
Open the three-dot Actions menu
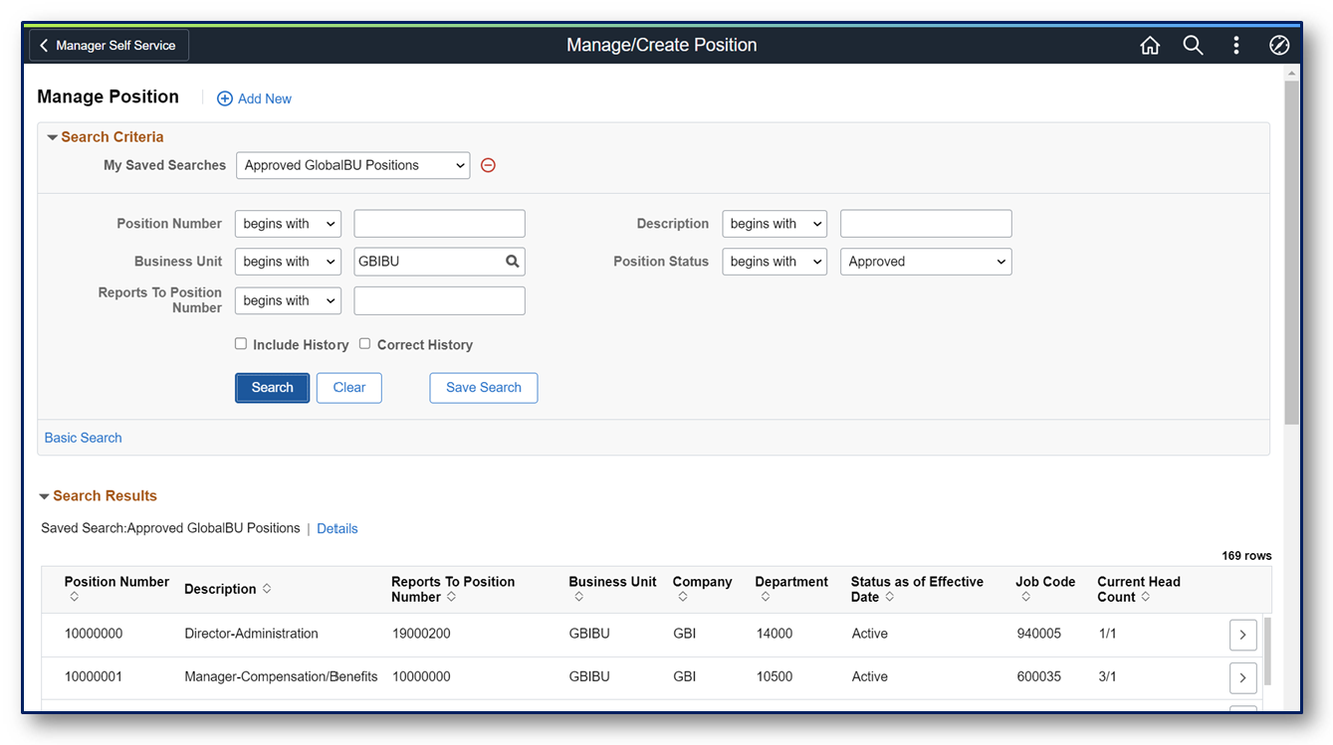click(1235, 45)
